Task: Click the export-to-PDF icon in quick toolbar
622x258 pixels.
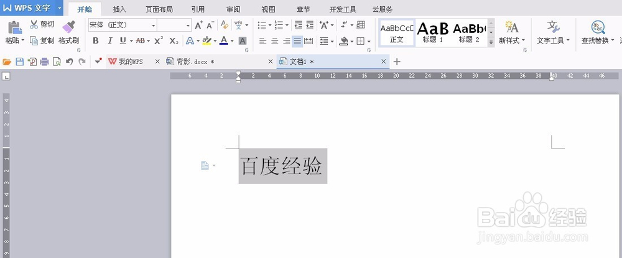Action: coord(32,62)
